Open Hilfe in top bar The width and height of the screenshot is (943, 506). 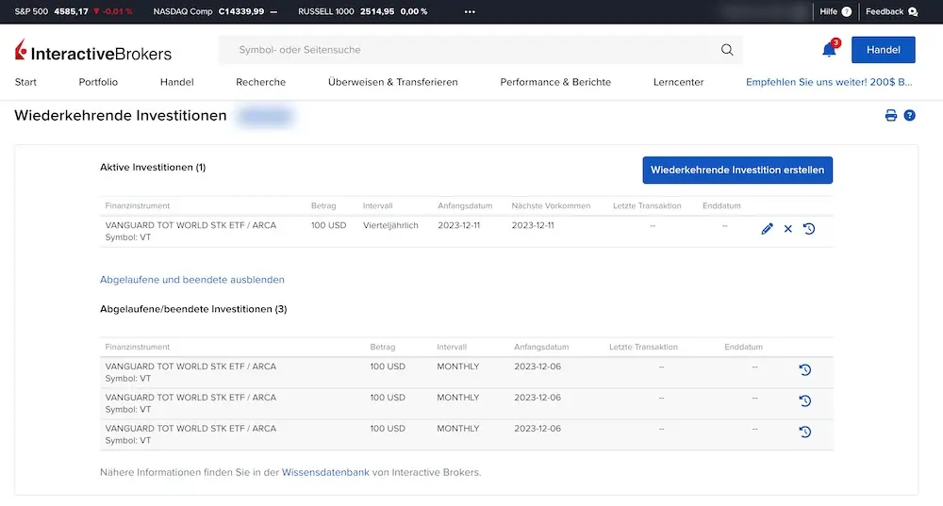835,11
